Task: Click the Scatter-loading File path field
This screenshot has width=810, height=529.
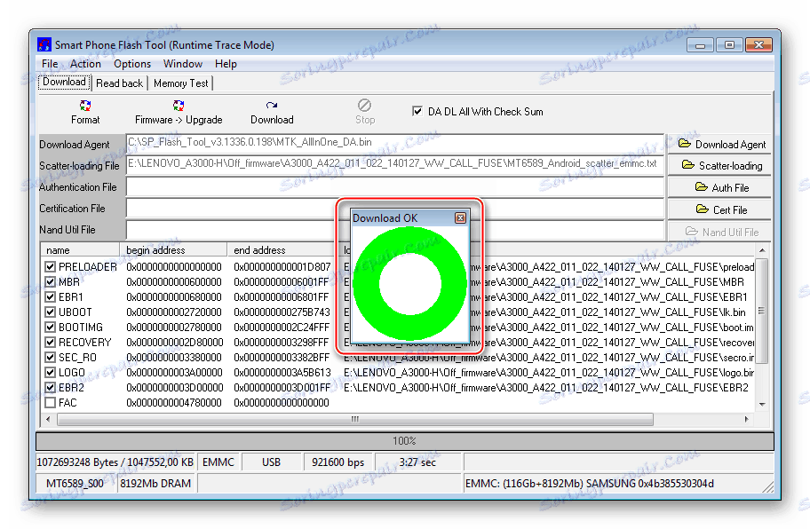Action: [x=395, y=164]
